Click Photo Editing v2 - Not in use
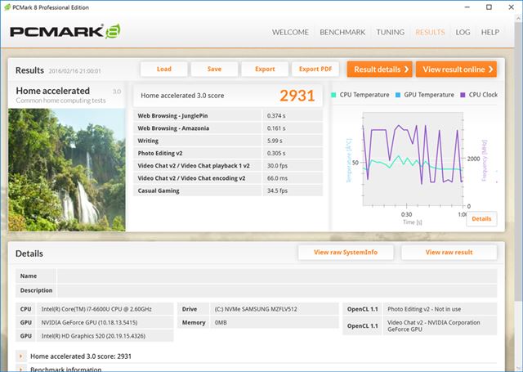The width and height of the screenshot is (523, 372). [424, 309]
